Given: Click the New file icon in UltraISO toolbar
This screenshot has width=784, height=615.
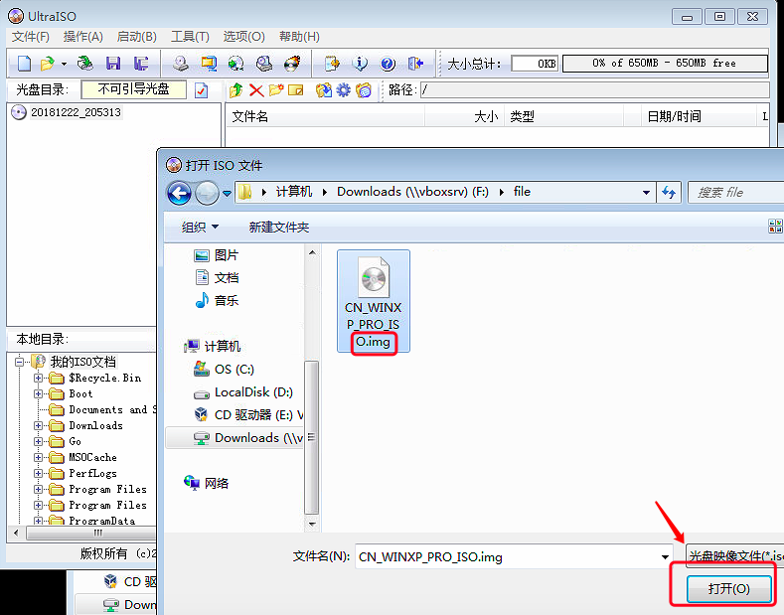Looking at the screenshot, I should [24, 64].
